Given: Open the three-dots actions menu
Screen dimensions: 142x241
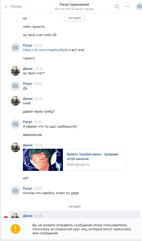Looking at the screenshot, I should (127, 6).
